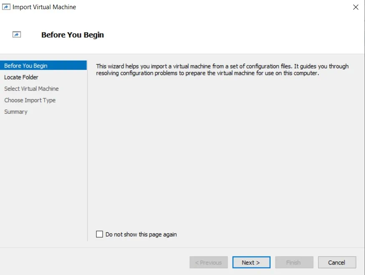Click the Import Virtual Machine title bar icon
This screenshot has width=365, height=275.
pyautogui.click(x=6, y=7)
